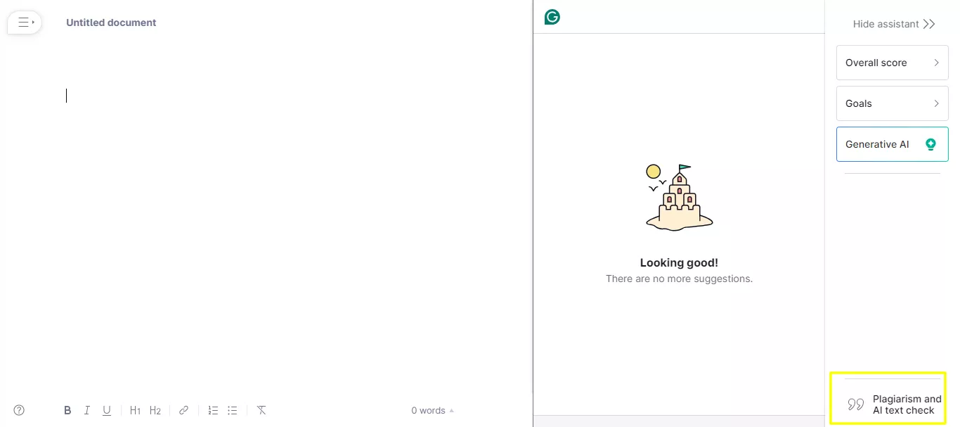Image resolution: width=960 pixels, height=427 pixels.
Task: Toggle bold formatting
Action: (67, 410)
